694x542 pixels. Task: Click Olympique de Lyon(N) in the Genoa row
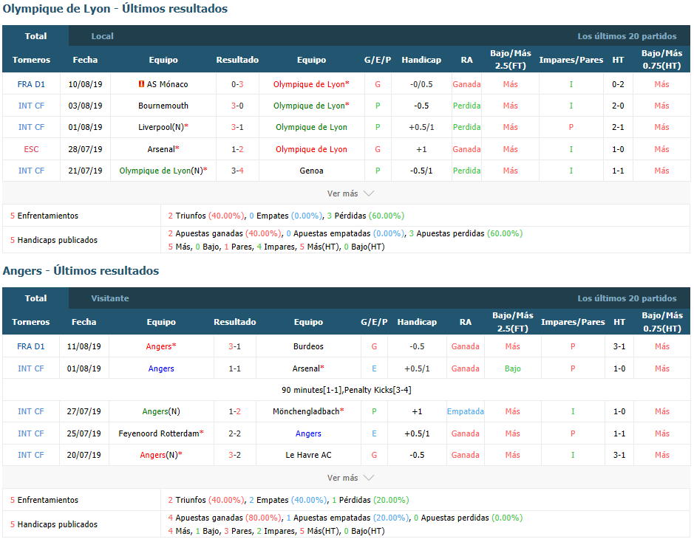click(161, 171)
